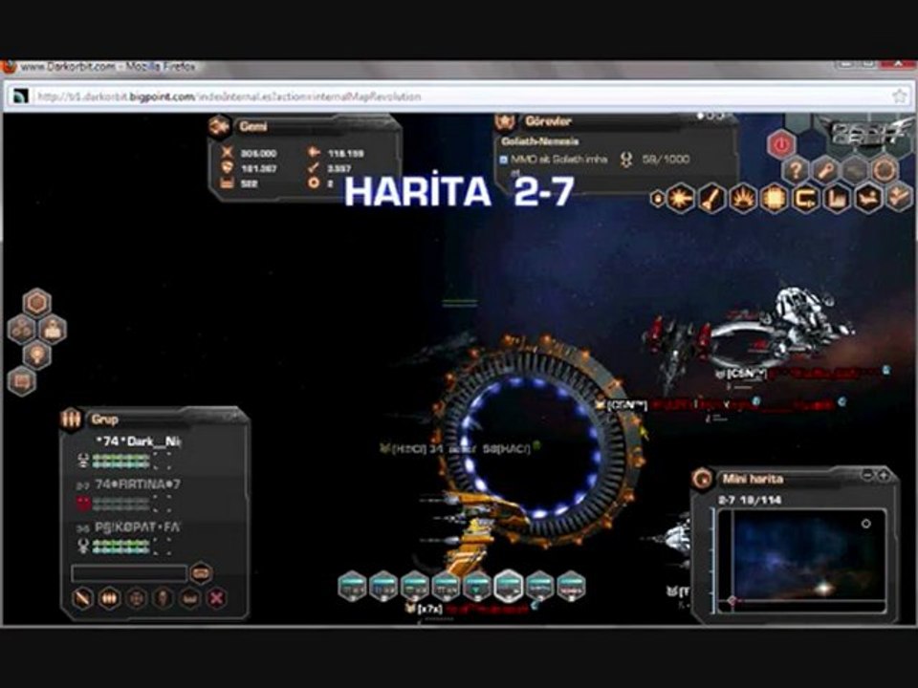Click the Grup panel header icon

coord(72,419)
